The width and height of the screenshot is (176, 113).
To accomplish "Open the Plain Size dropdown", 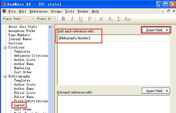I will (46, 19).
